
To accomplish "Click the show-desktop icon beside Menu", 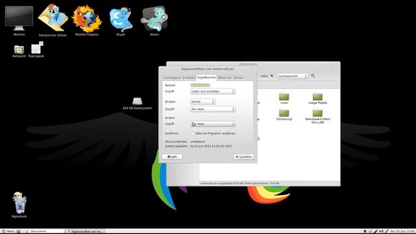I will (x=19, y=231).
